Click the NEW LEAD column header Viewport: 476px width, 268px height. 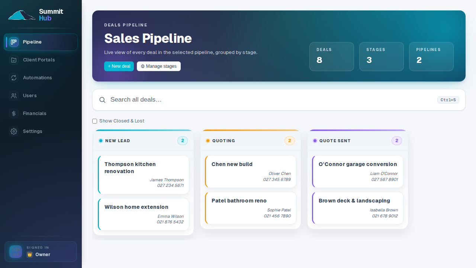tap(144, 141)
